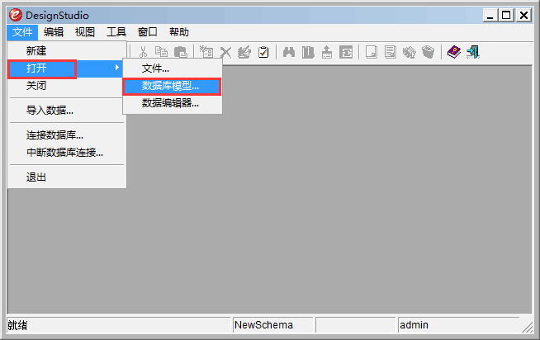
Task: Maximize the DesignStudio window
Action: (x=506, y=15)
